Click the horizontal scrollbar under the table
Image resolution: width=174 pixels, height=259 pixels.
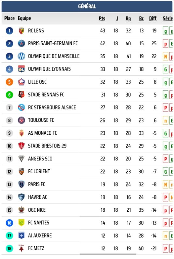click(x=108, y=254)
